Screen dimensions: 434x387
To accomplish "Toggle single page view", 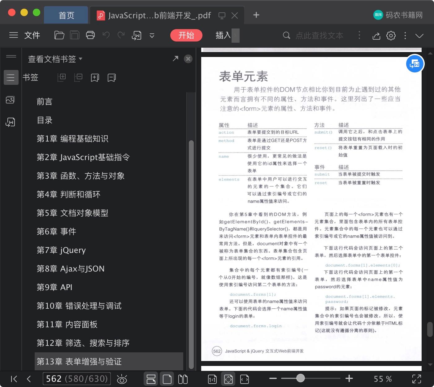I will click(x=167, y=379).
